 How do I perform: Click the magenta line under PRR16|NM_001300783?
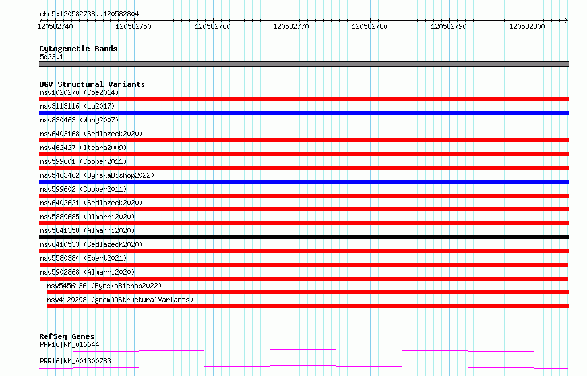click(303, 367)
